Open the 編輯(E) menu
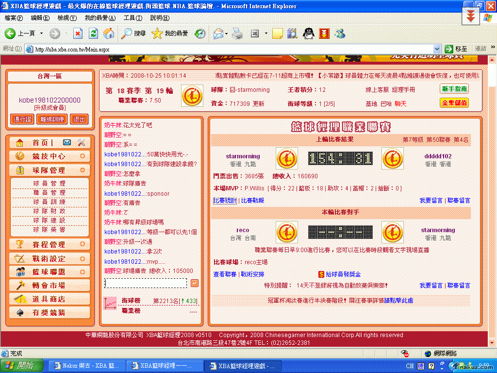Image resolution: width=497 pixels, height=373 pixels. click(40, 18)
